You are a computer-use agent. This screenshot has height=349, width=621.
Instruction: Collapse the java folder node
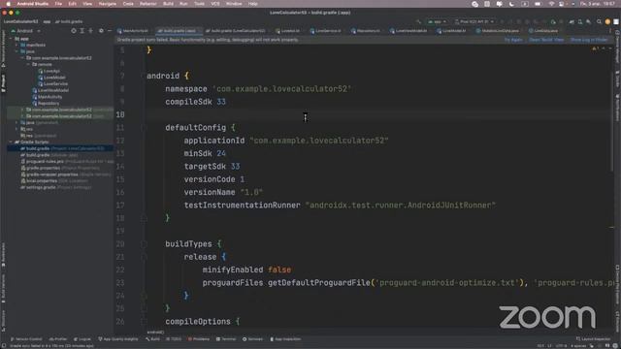coord(17,51)
